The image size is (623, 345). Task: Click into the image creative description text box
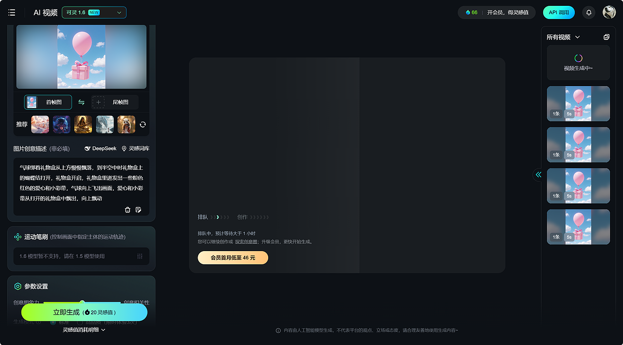pyautogui.click(x=81, y=182)
